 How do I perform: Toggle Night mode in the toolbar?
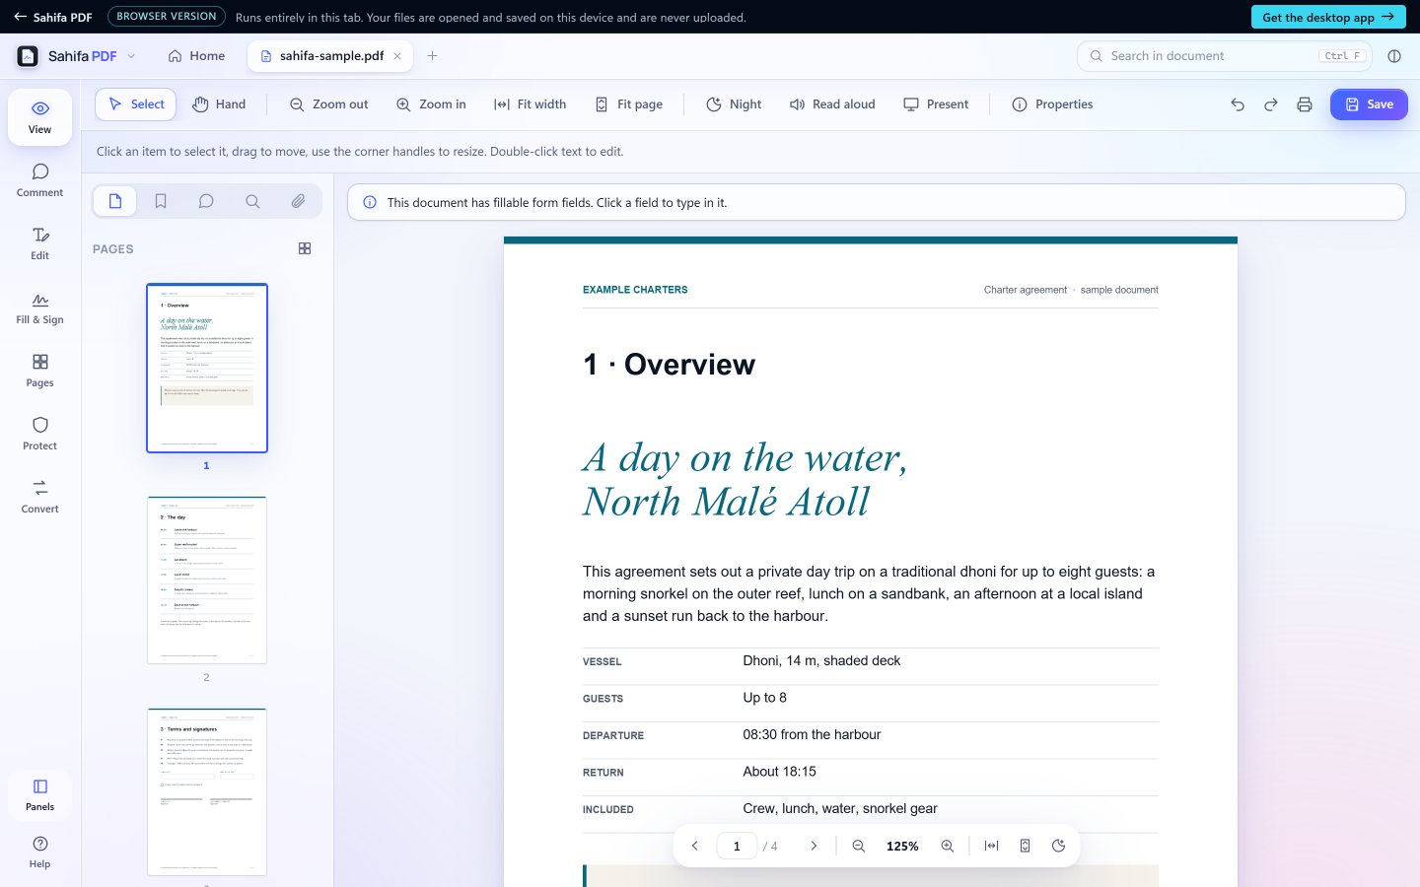(x=734, y=104)
